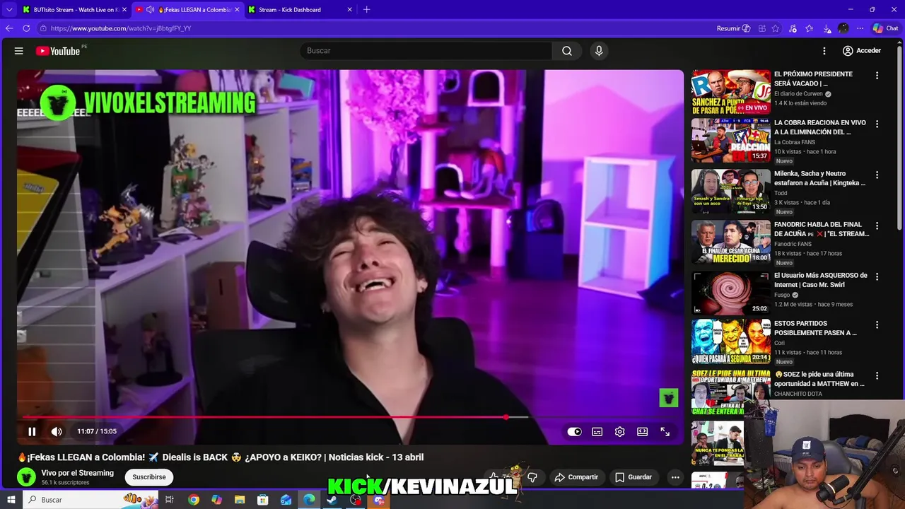Close the Stream - Kick Dashboard tab
This screenshot has height=509, width=905.
point(349,10)
